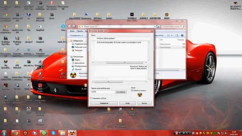This screenshot has height=136, width=242.
Task: Click the horizontal scrollbar thumb of upper text box
Action: click(124, 62)
